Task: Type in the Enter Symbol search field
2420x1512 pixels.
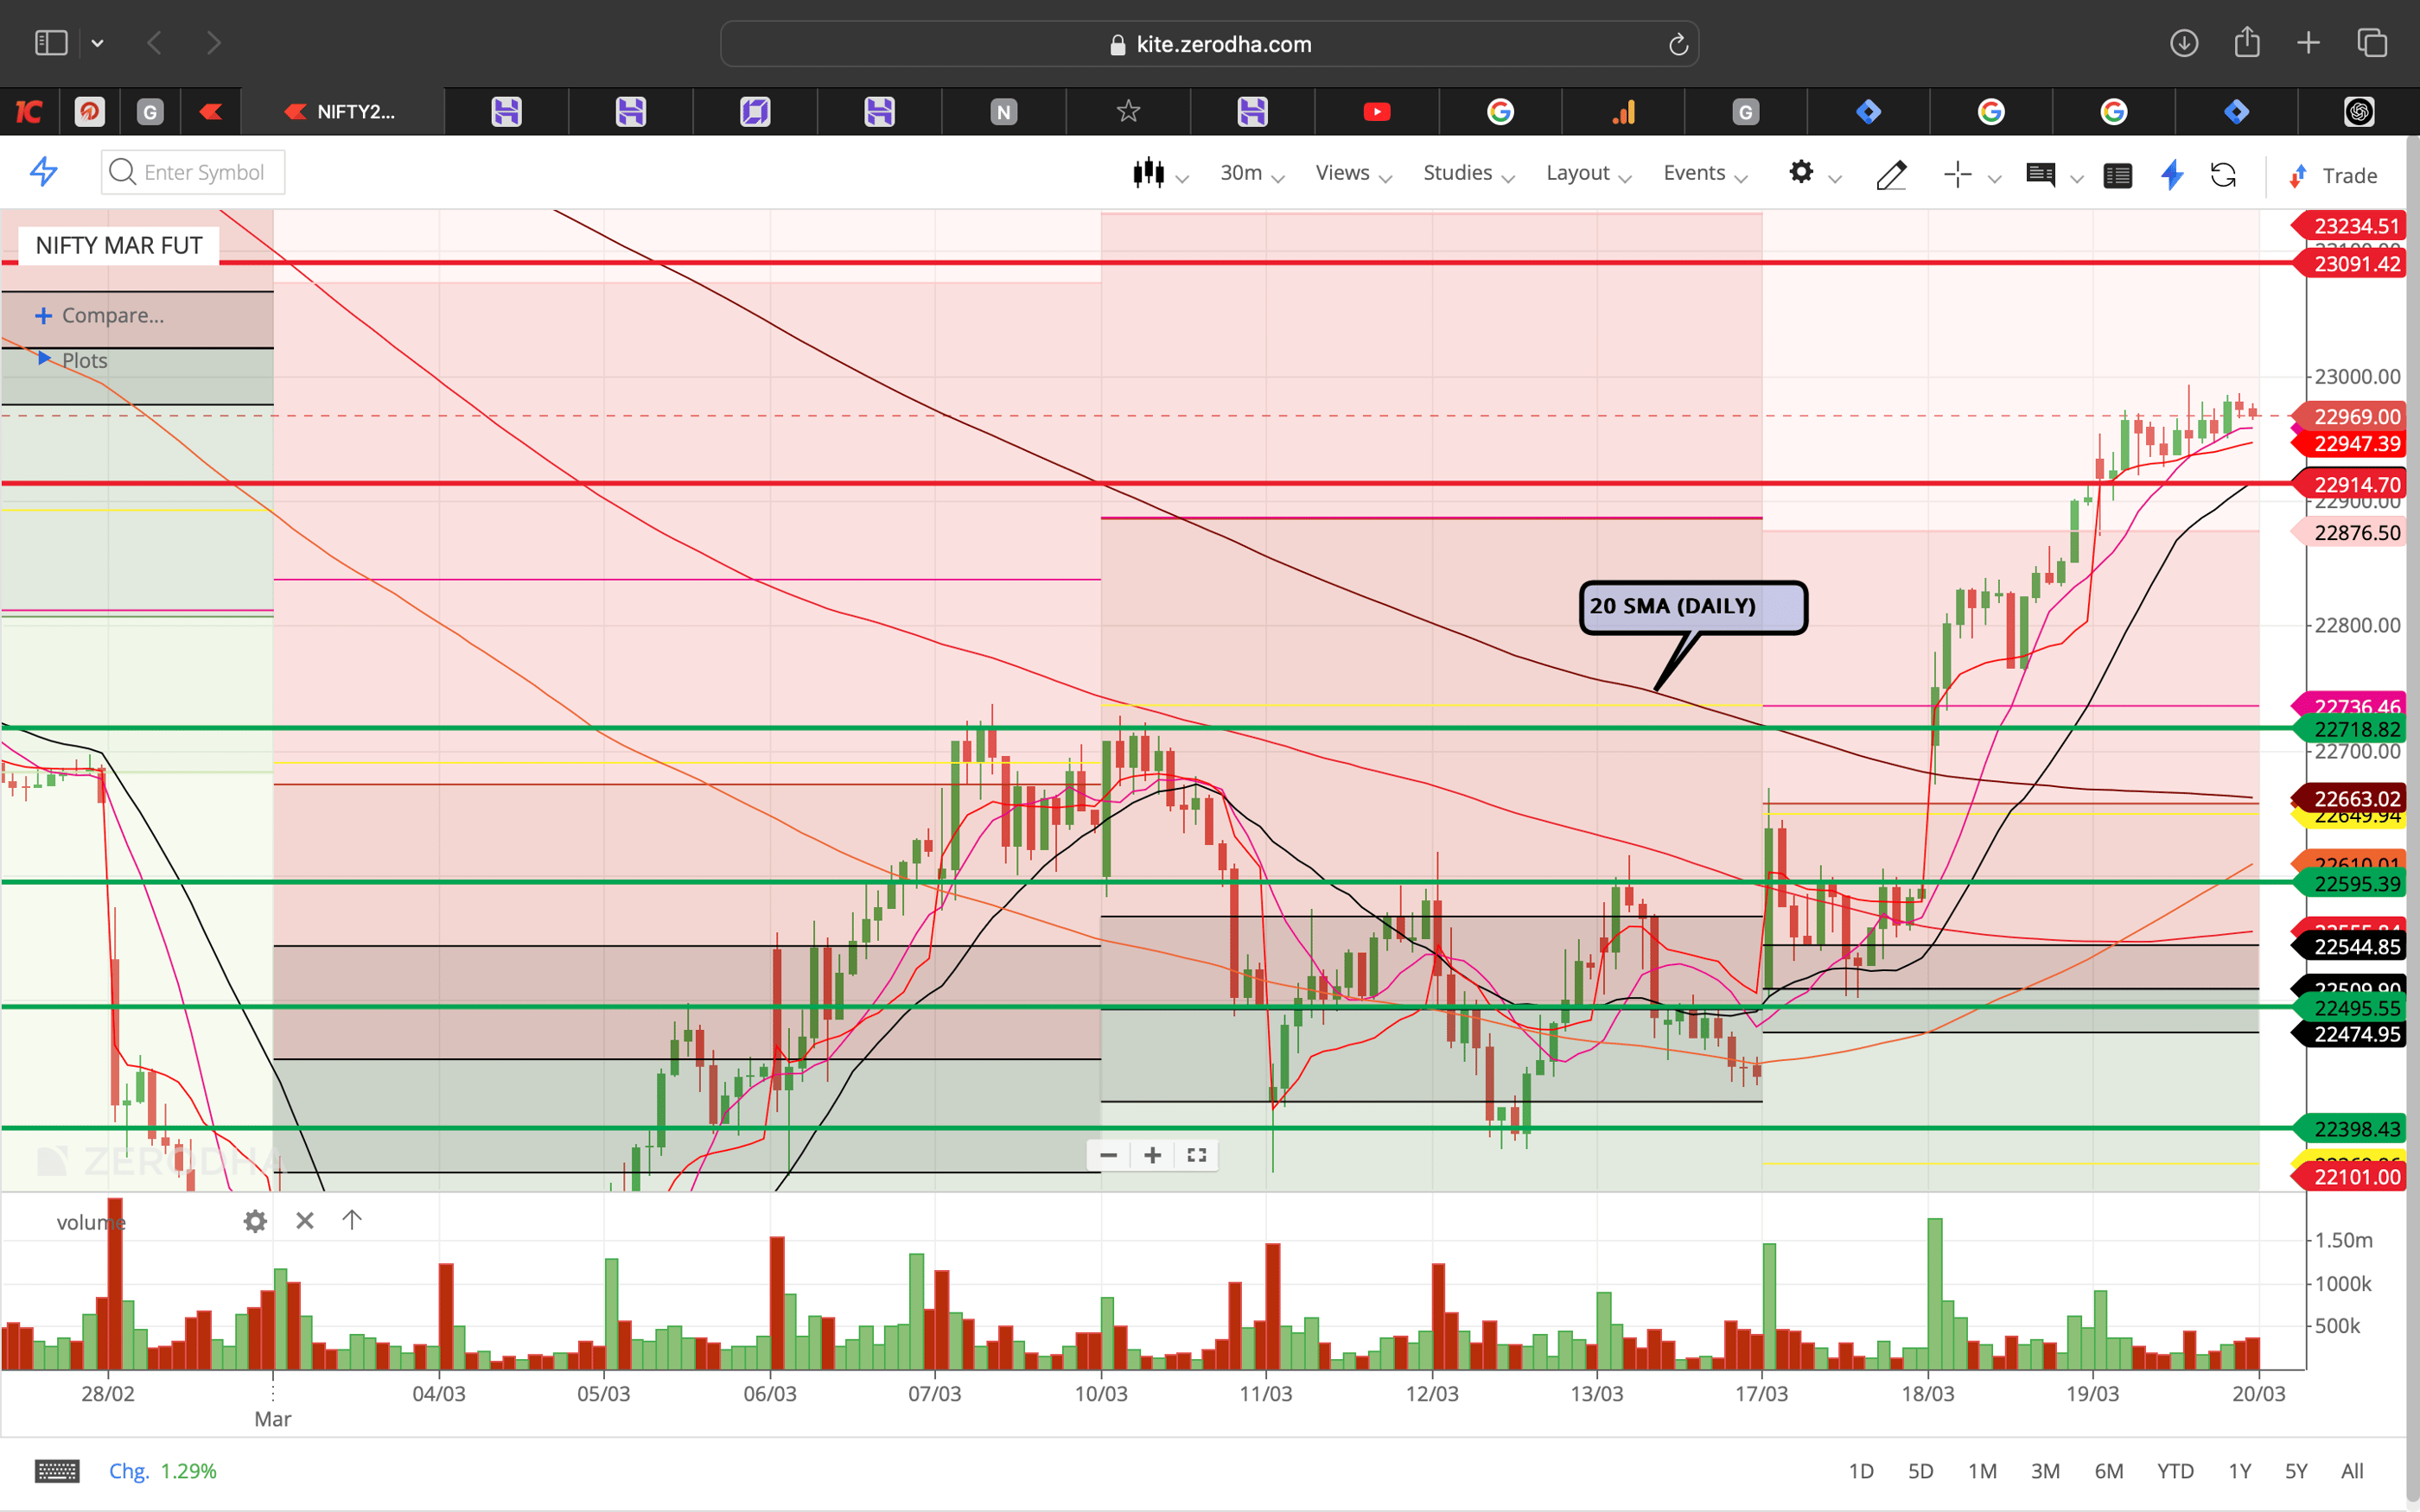Action: [200, 172]
